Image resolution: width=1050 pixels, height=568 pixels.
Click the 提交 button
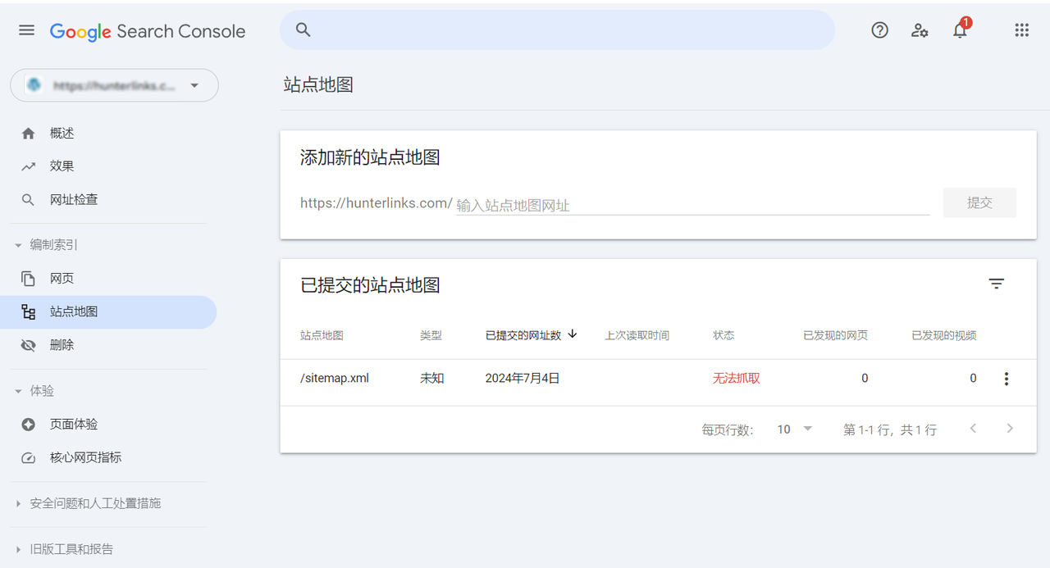[x=979, y=203]
